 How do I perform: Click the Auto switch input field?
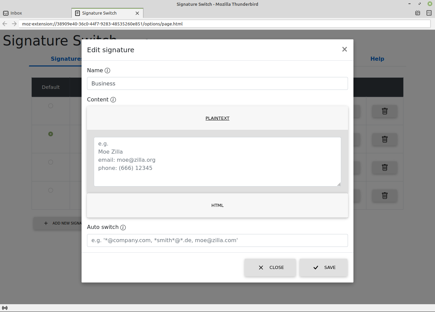tap(217, 240)
